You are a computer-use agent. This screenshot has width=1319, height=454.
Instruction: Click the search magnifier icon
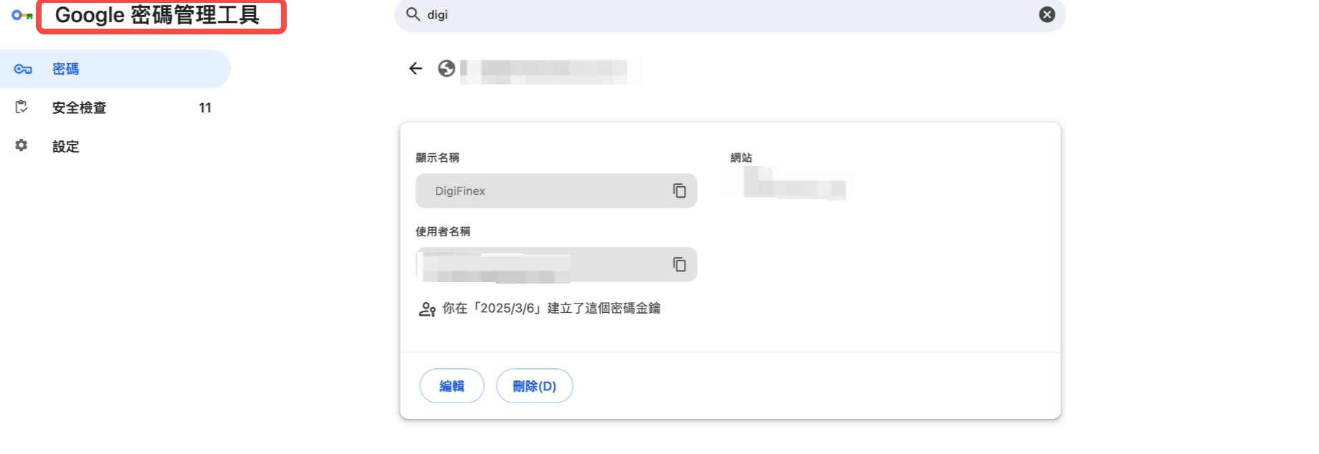(x=413, y=14)
